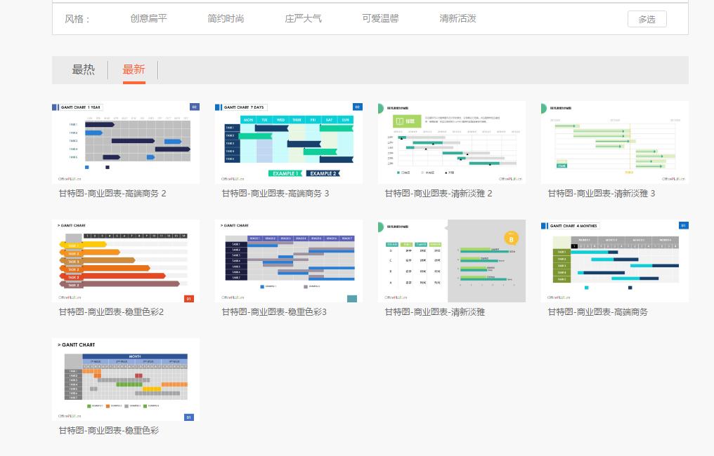Open the 甘特图-商业图表-稳重色彩 template thumbnail
The height and width of the screenshot is (456, 714).
tap(125, 380)
